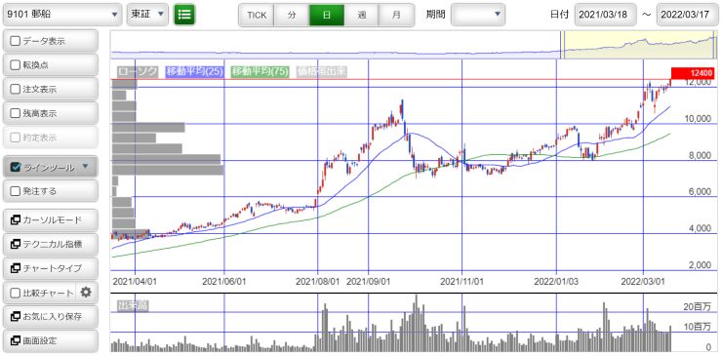Open the comparison chart gear settings

pos(86,293)
